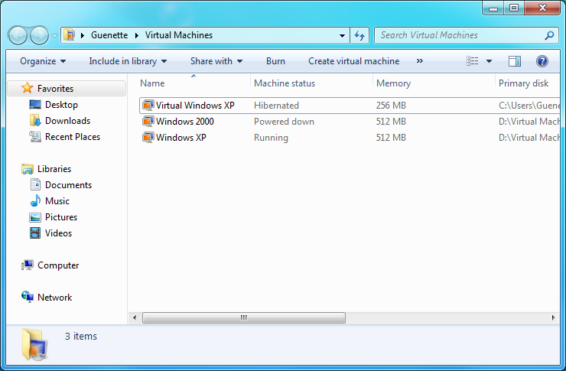Open Desktop from Favorites
The width and height of the screenshot is (566, 371).
tap(61, 105)
